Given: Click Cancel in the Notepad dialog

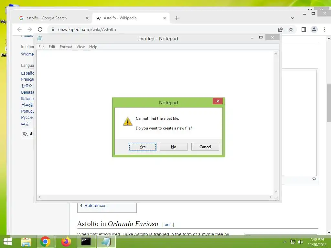Looking at the screenshot, I should coord(205,147).
